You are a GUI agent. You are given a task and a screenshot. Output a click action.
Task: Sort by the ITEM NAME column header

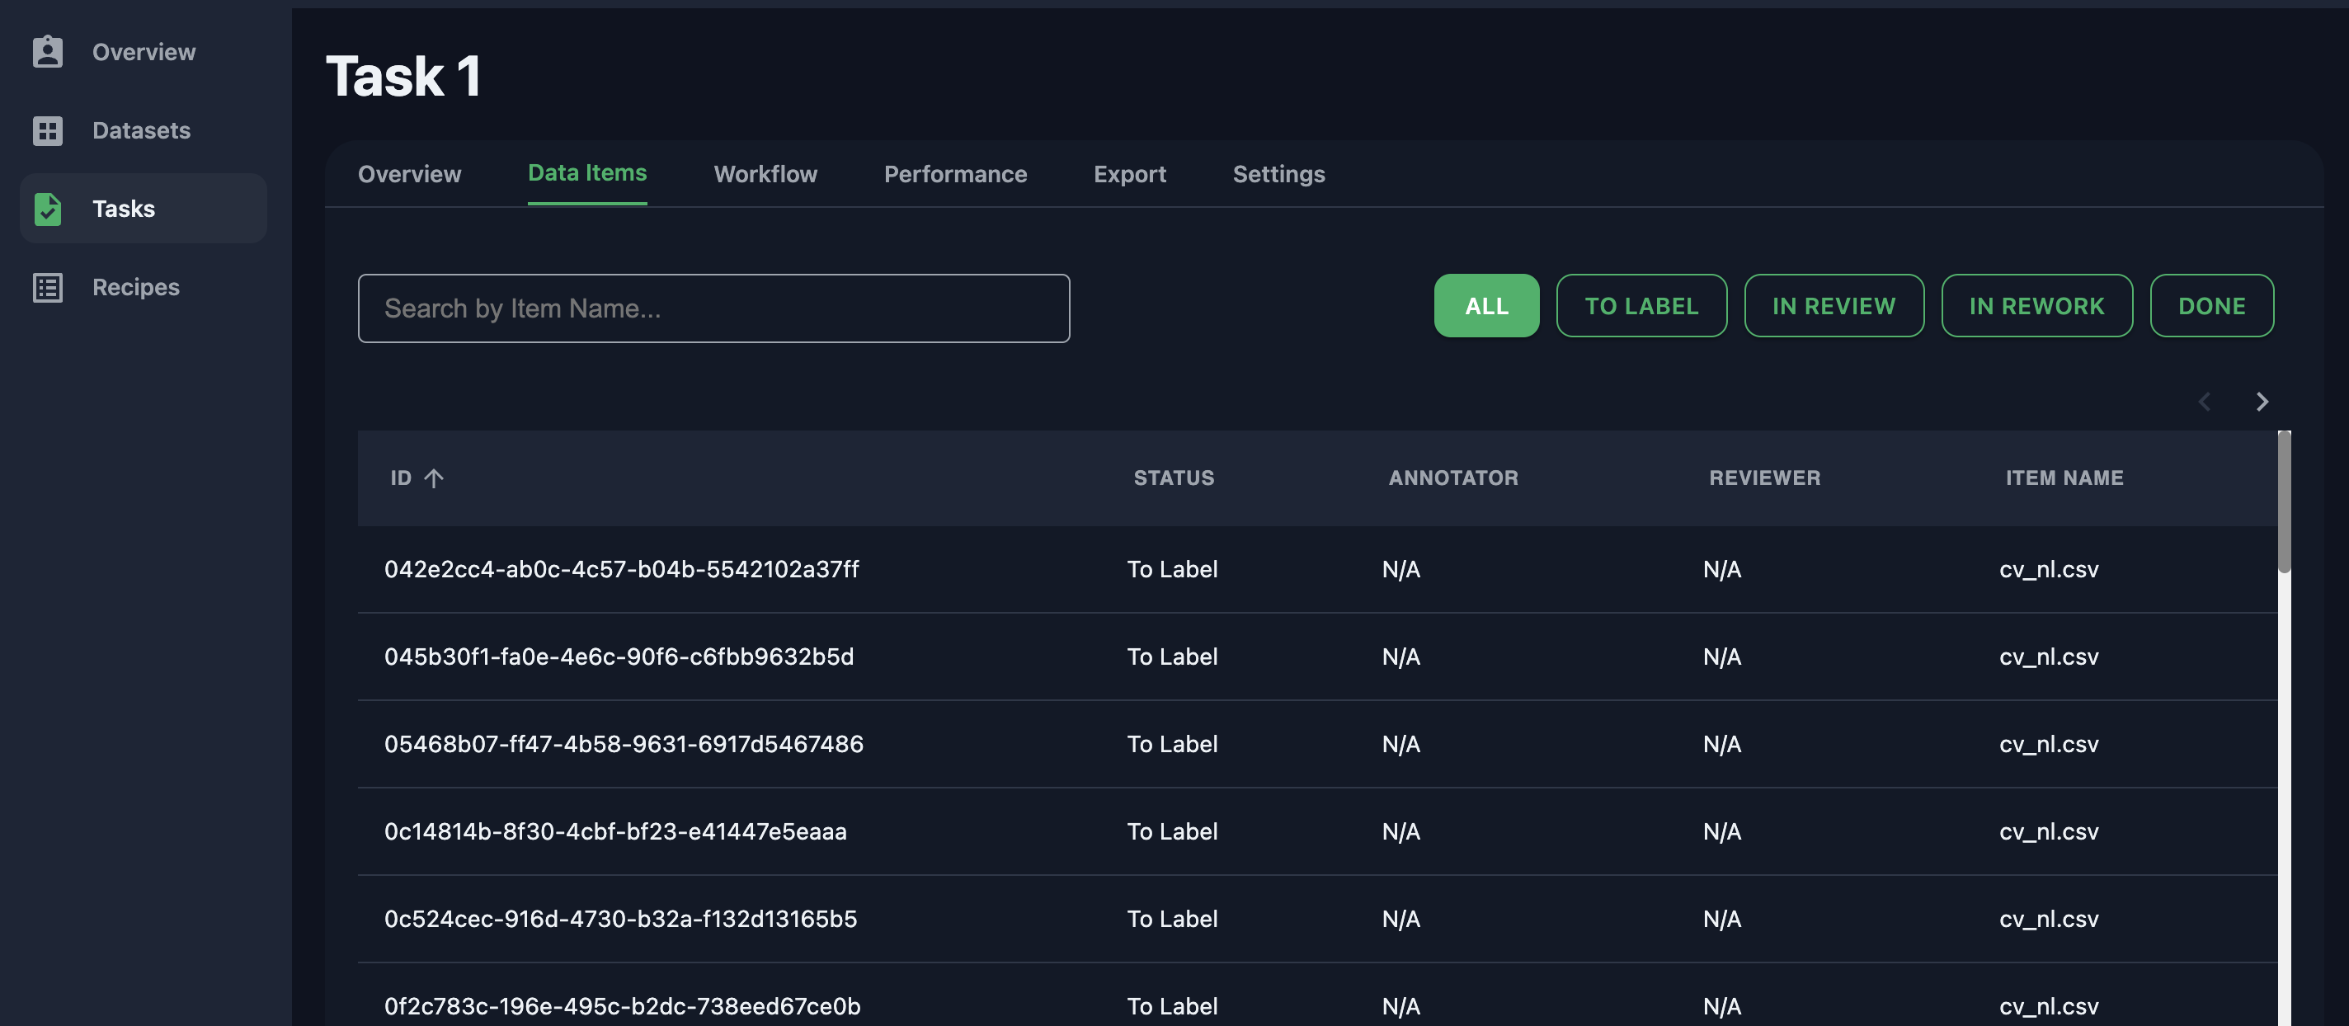tap(2064, 478)
